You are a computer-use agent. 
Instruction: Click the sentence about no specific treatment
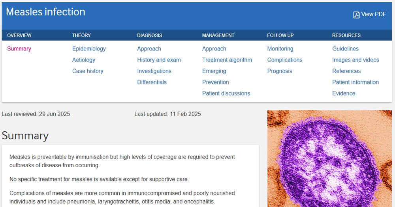point(99,179)
